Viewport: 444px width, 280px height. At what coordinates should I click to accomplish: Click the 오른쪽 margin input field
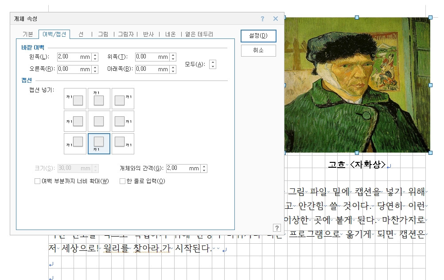click(75, 69)
